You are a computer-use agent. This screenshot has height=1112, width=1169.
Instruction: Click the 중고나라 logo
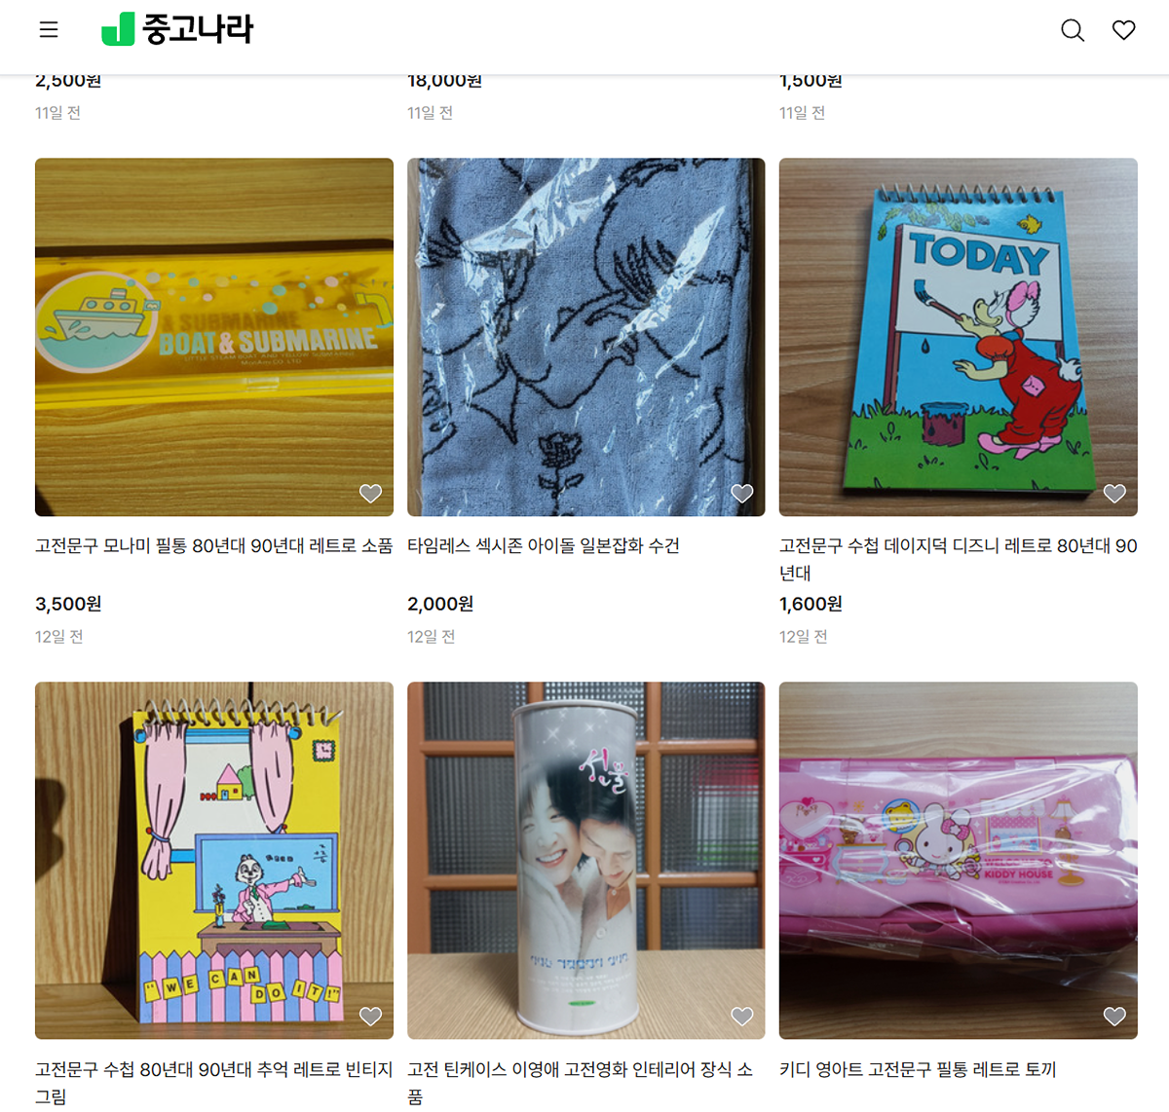tap(177, 29)
